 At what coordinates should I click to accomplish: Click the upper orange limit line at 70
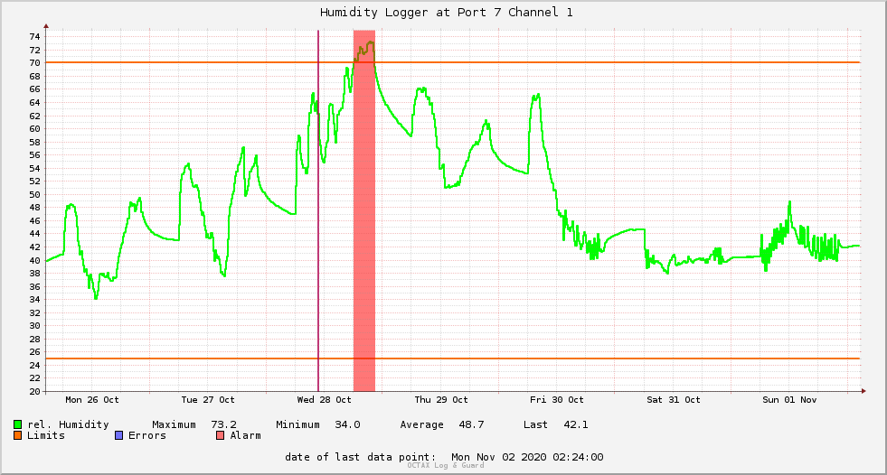click(453, 62)
